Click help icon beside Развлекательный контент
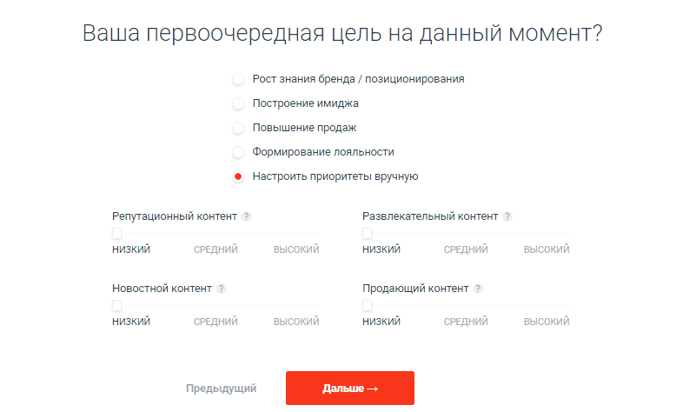This screenshot has width=683, height=412. pos(507,216)
